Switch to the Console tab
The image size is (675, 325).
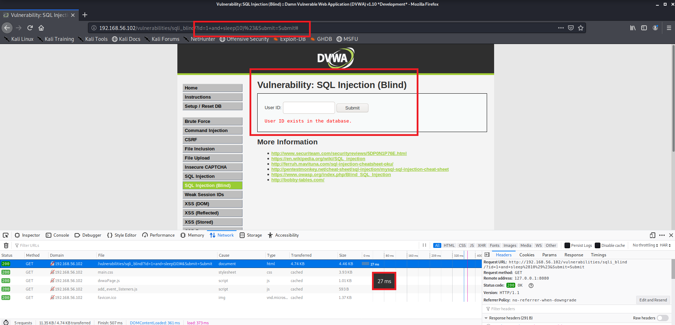pyautogui.click(x=57, y=235)
